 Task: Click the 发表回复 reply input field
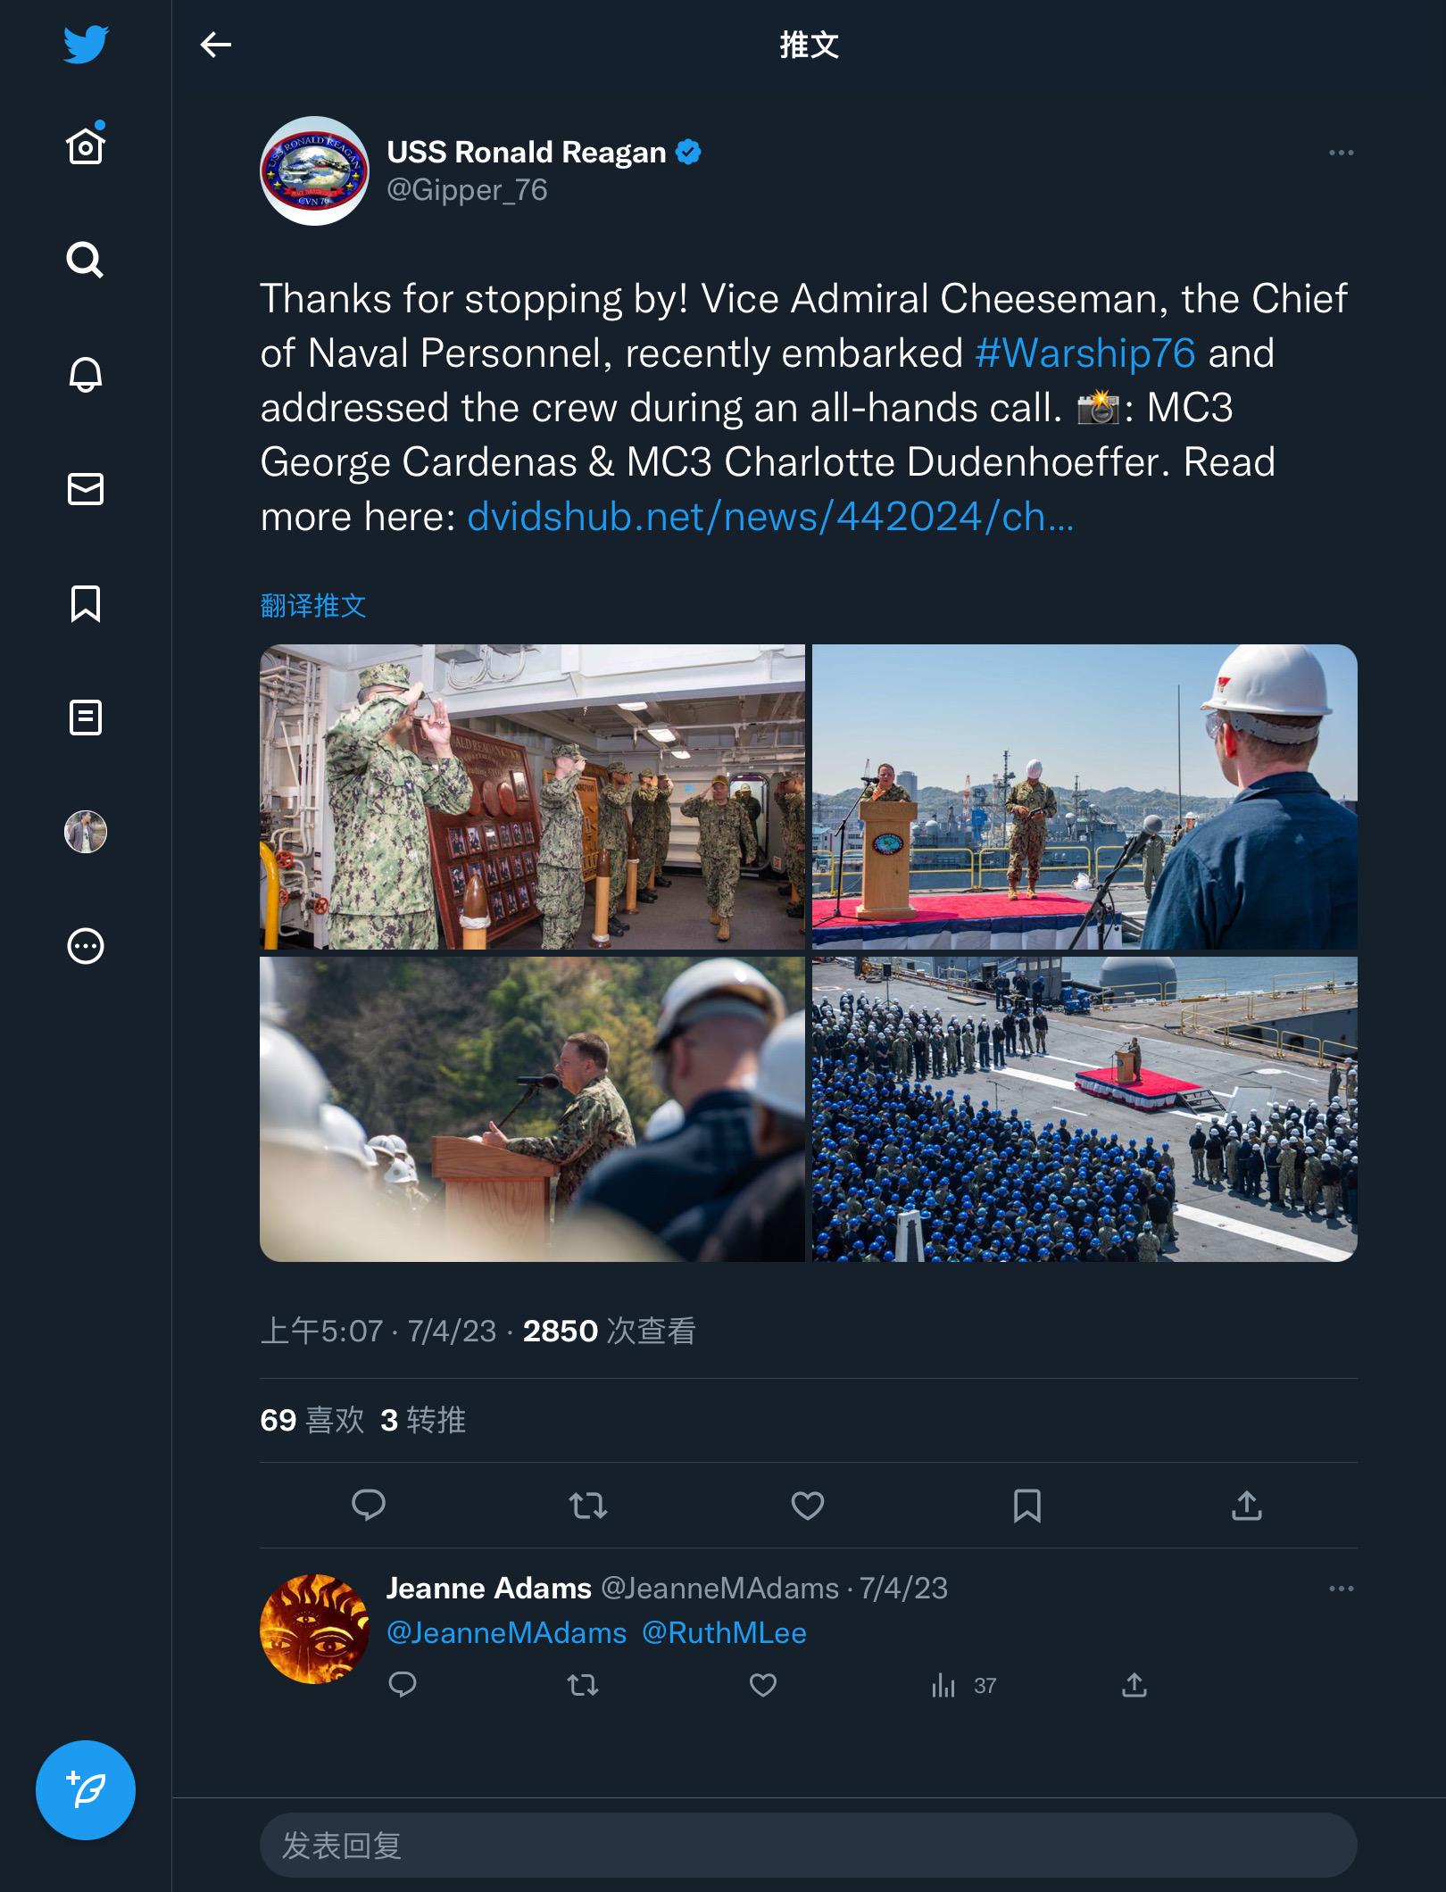(x=808, y=1845)
